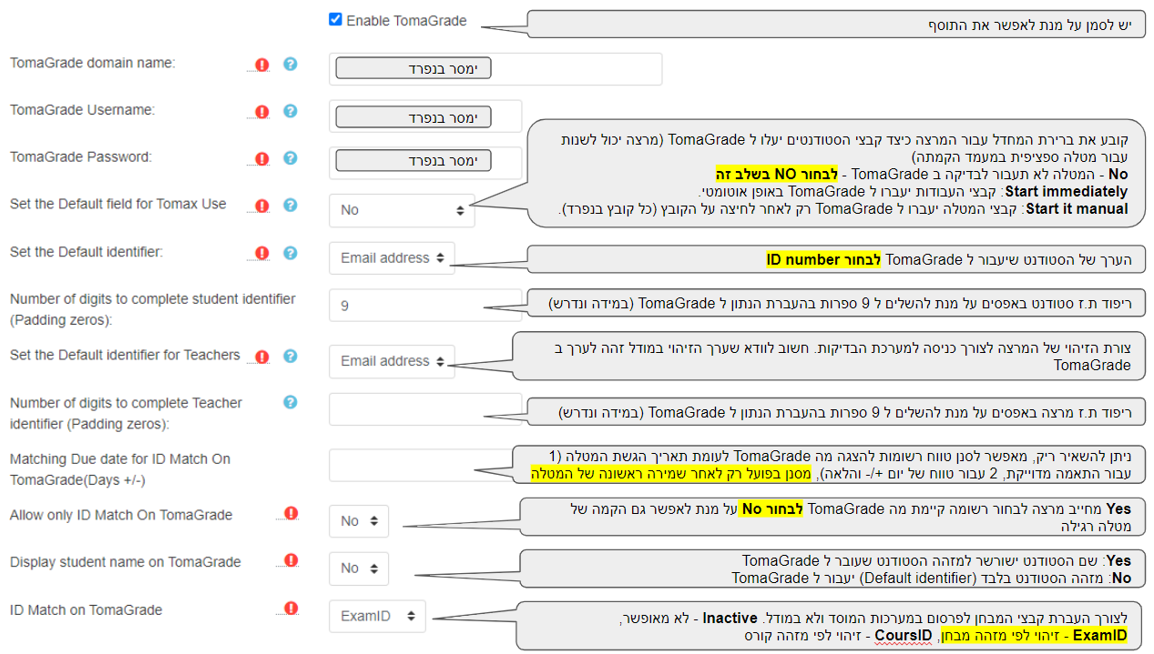Open the Default field for Tomax Use dropdown
The width and height of the screenshot is (1154, 654).
pos(402,210)
